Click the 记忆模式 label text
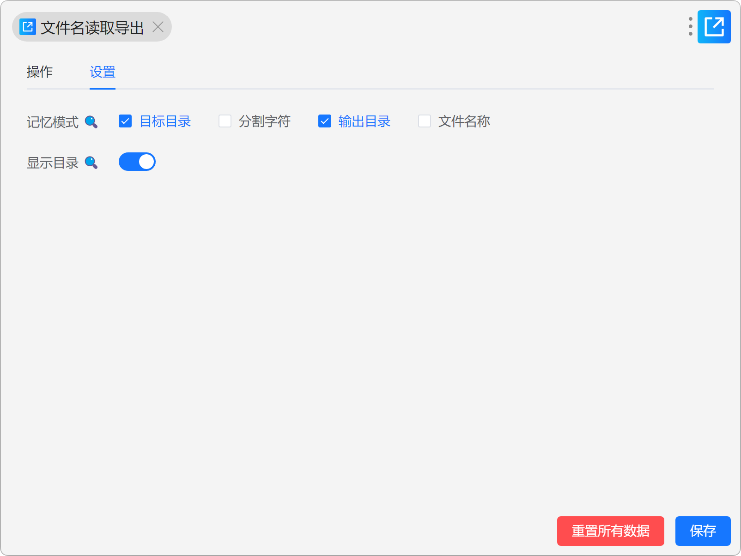Screen dimensions: 741x556 [x=53, y=122]
